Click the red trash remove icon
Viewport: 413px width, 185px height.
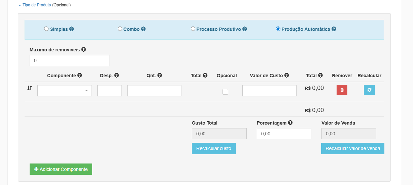342,90
